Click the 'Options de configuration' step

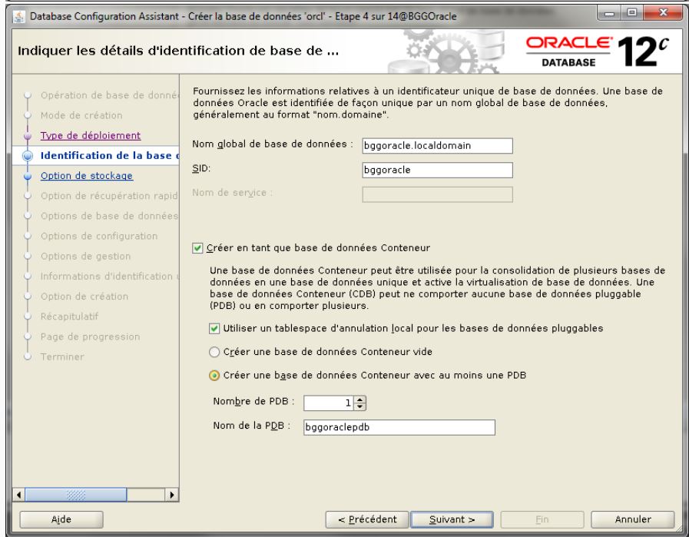tap(99, 237)
